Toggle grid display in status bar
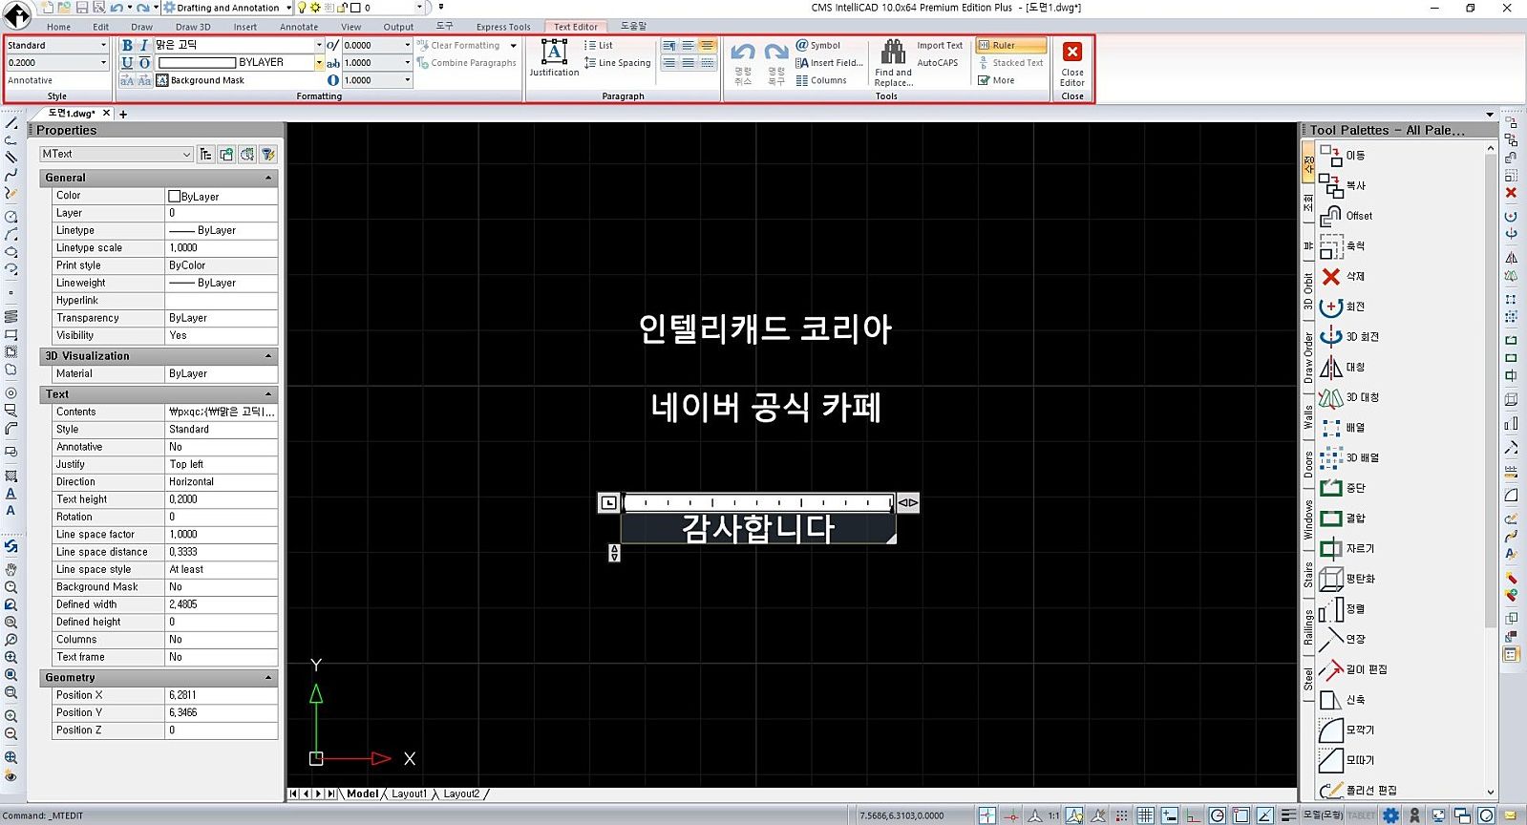Screen dimensions: 1527x825 (x=1145, y=815)
